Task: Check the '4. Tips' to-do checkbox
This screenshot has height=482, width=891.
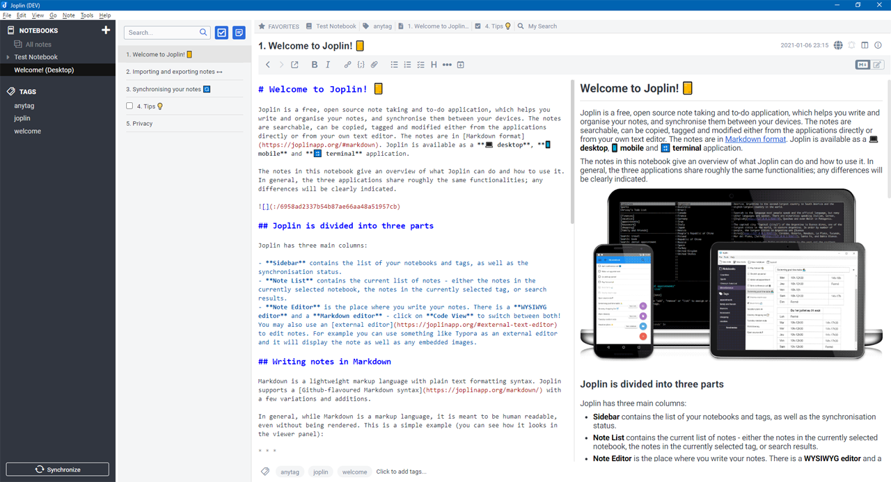Action: [x=129, y=106]
